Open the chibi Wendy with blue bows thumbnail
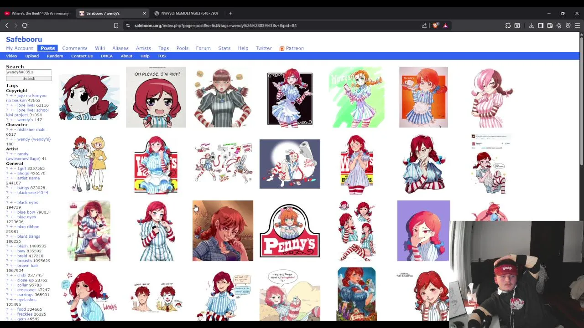Viewport: 584px width, 328px height. 89,97
